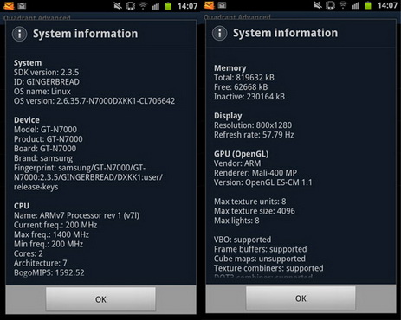Image resolution: width=401 pixels, height=320 pixels.
Task: Select the 'Cores: 2' line
Action: tap(29, 253)
